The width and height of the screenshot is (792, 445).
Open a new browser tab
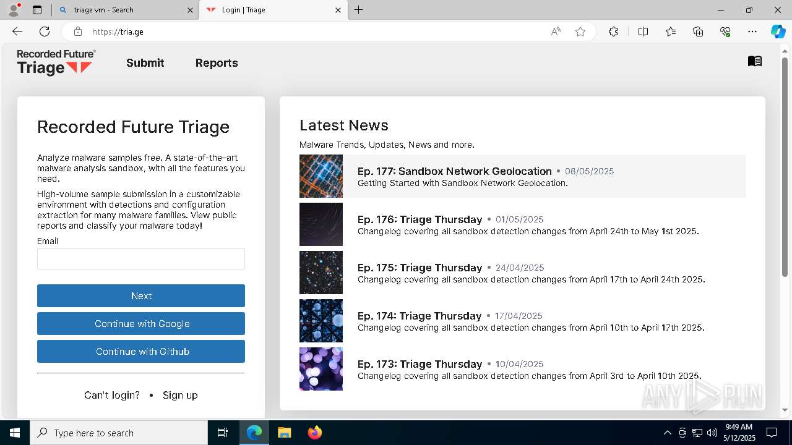click(x=358, y=10)
